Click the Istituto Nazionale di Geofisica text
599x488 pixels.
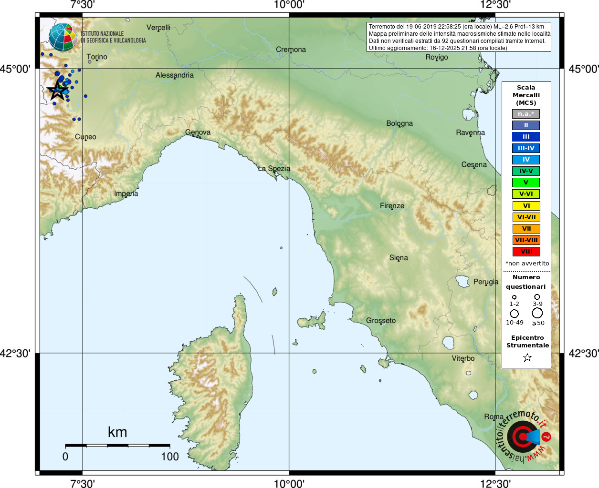[113, 37]
